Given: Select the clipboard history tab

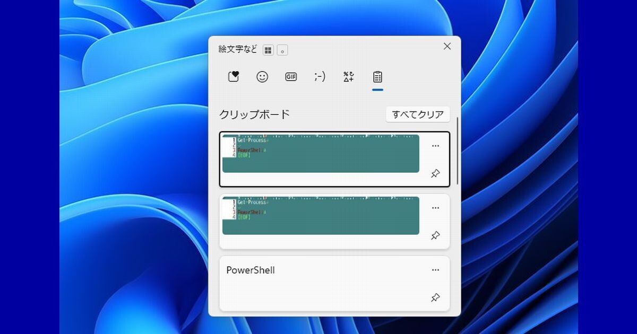Looking at the screenshot, I should pyautogui.click(x=377, y=77).
